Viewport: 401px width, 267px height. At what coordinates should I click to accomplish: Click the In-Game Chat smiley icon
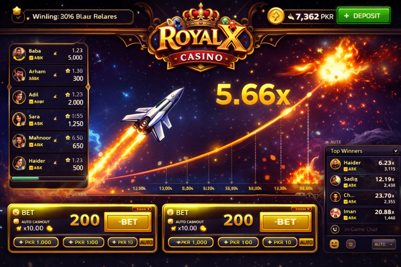click(335, 229)
